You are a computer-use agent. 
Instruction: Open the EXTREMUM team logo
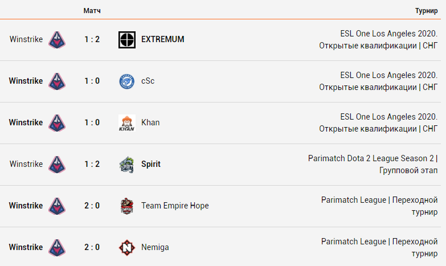click(x=127, y=39)
